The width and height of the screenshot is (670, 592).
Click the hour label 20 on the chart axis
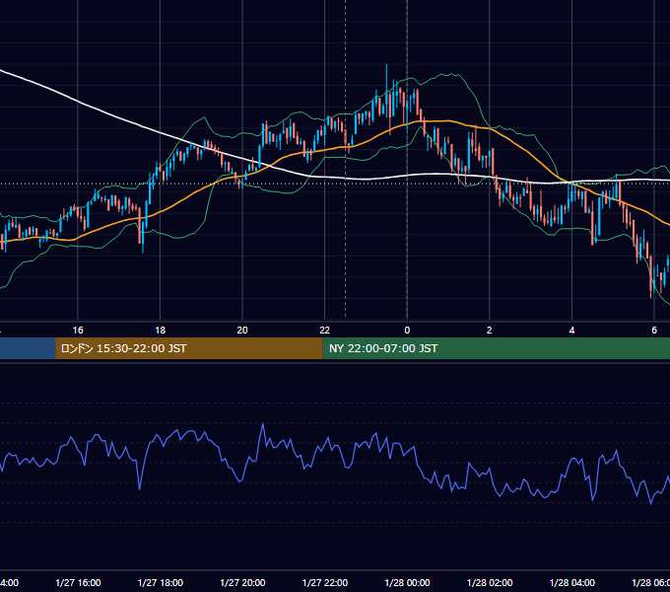pyautogui.click(x=242, y=331)
